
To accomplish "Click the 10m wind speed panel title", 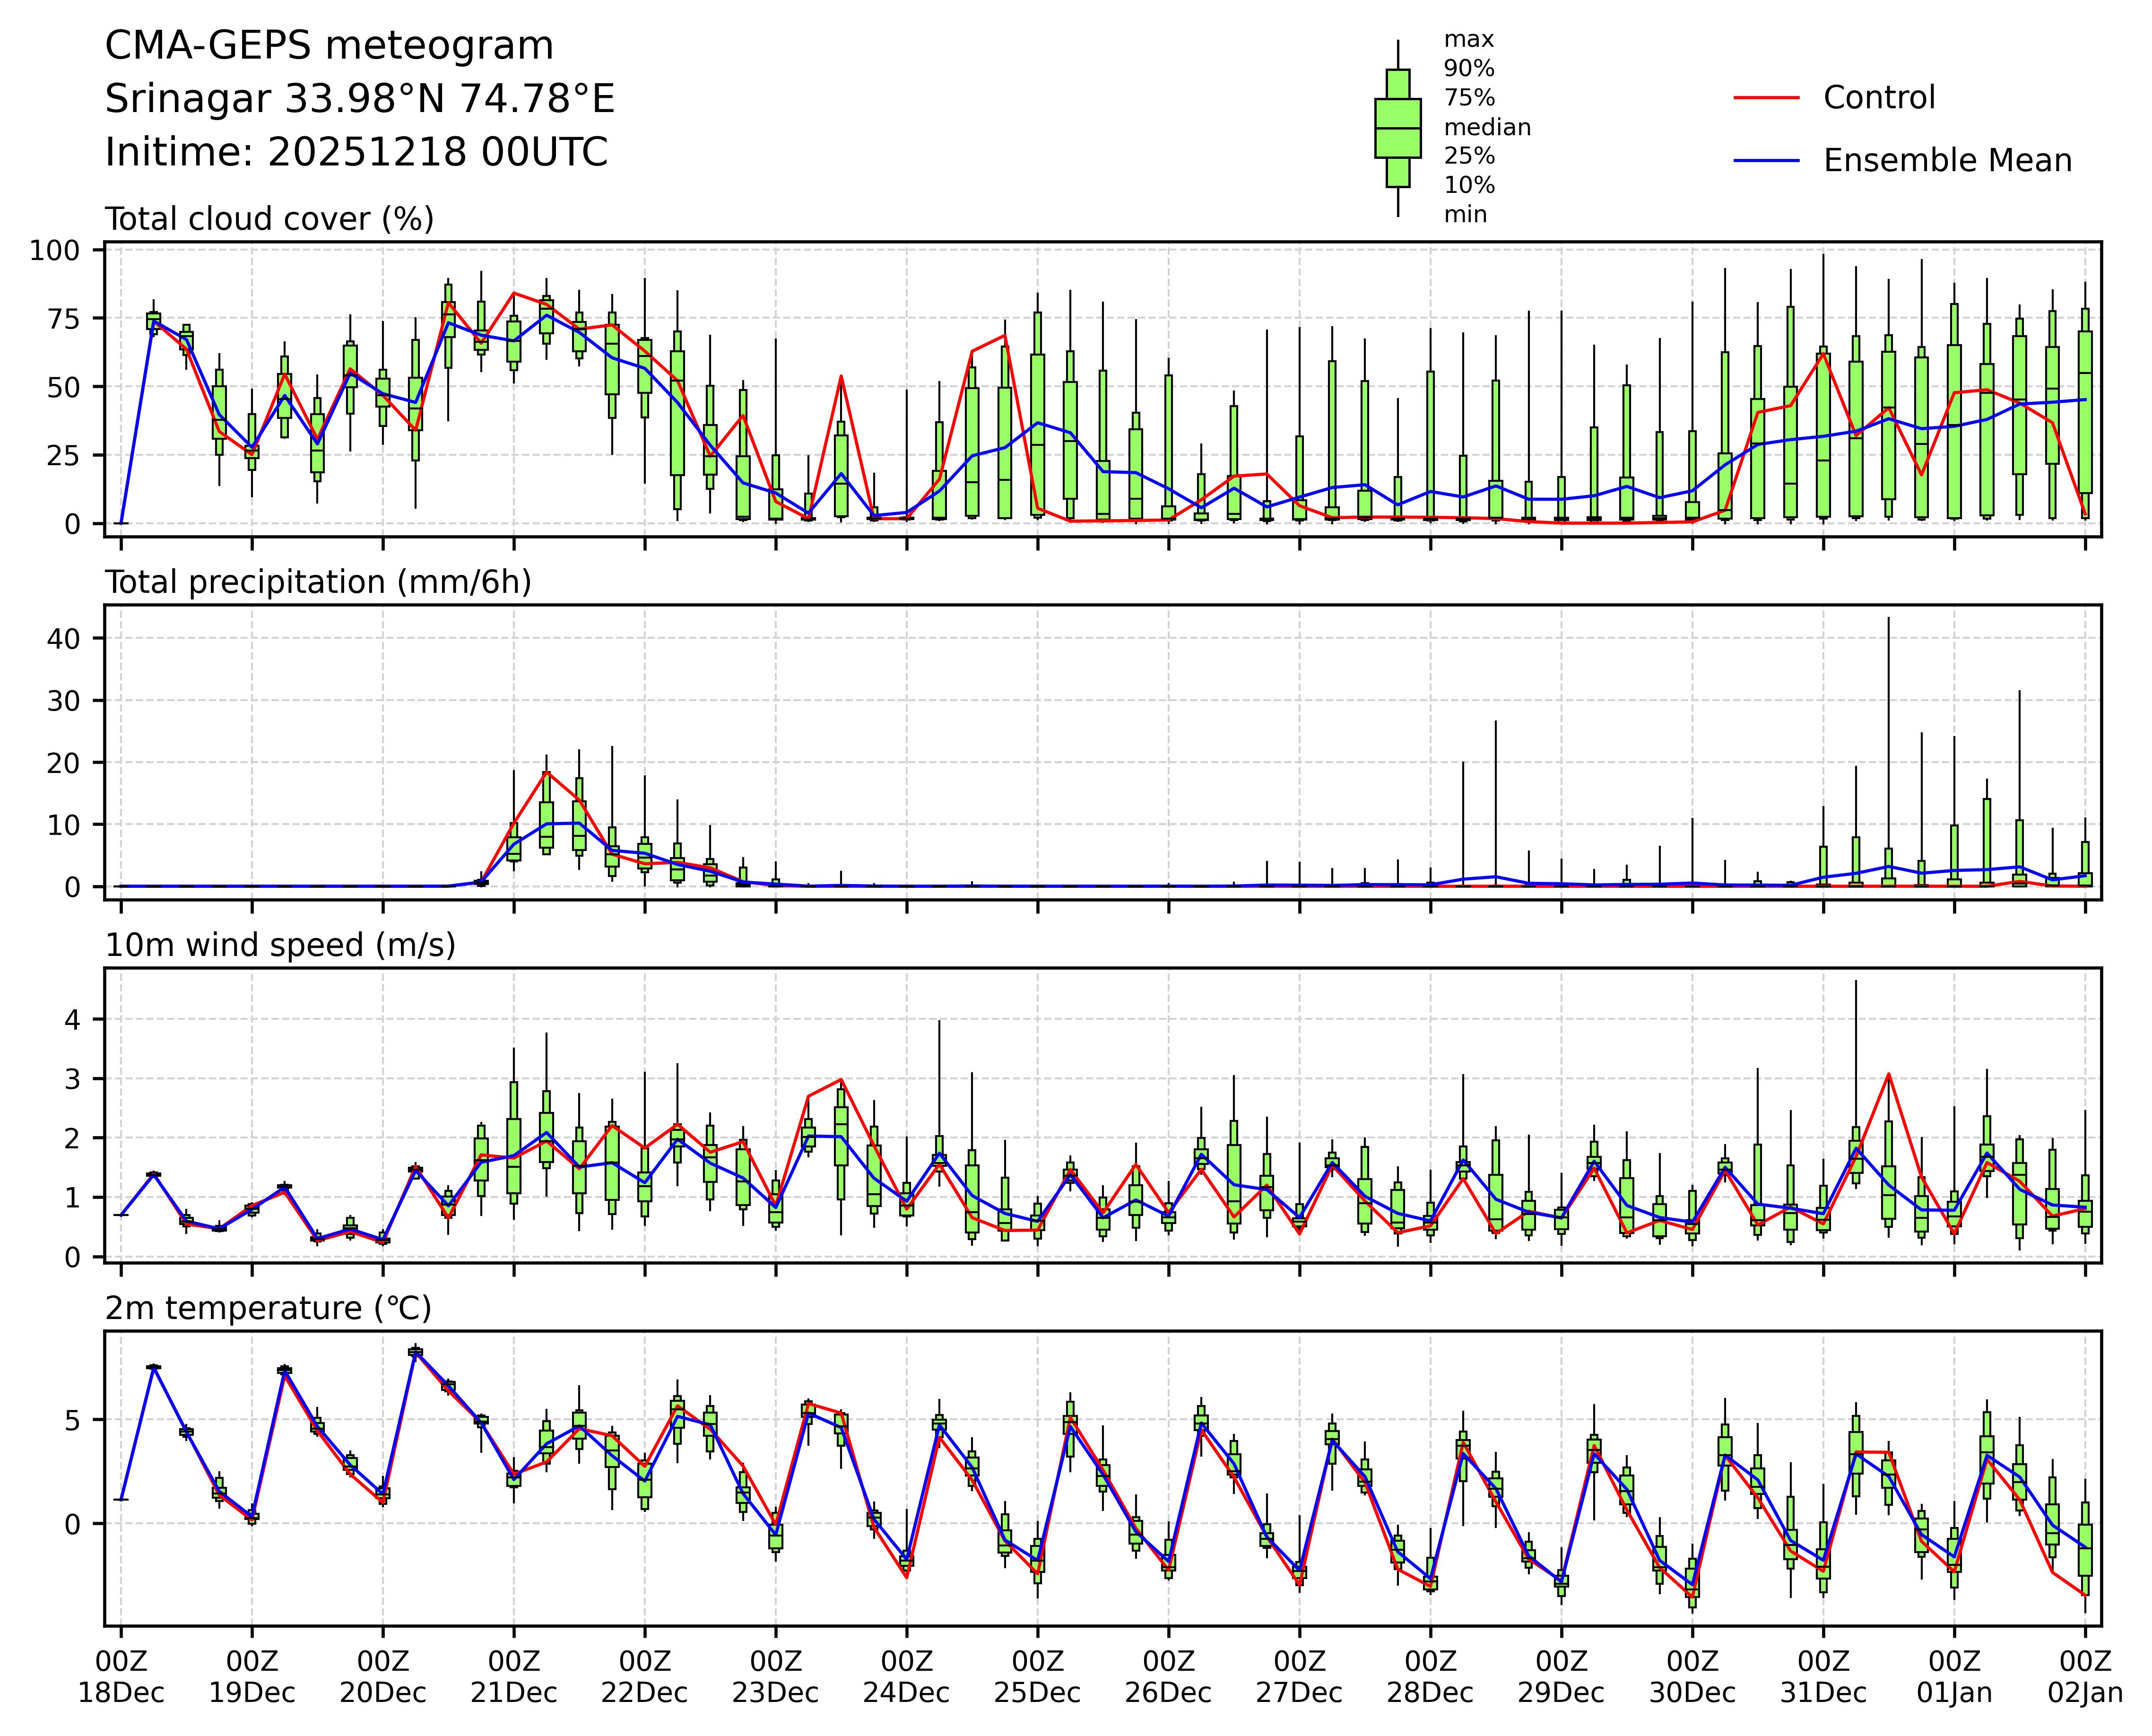I will [280, 945].
